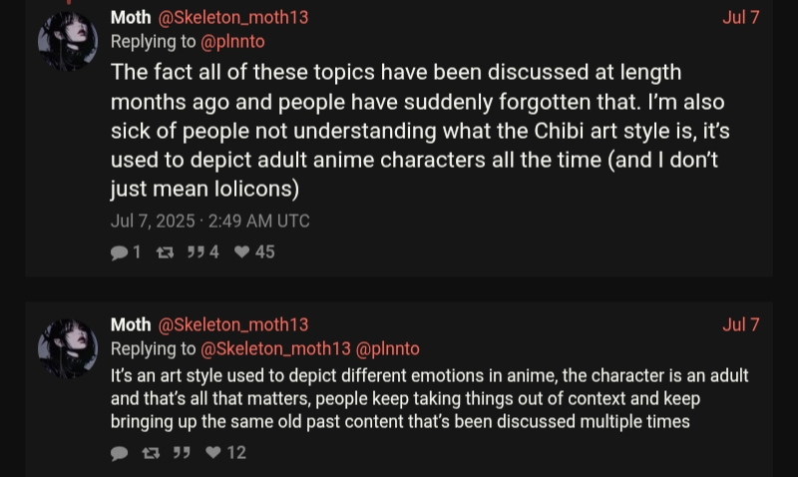Click the reply icon on second tweet
The image size is (798, 477).
120,453
